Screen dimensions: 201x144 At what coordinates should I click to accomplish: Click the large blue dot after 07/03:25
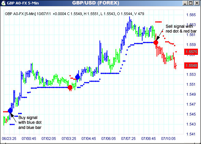78,77
